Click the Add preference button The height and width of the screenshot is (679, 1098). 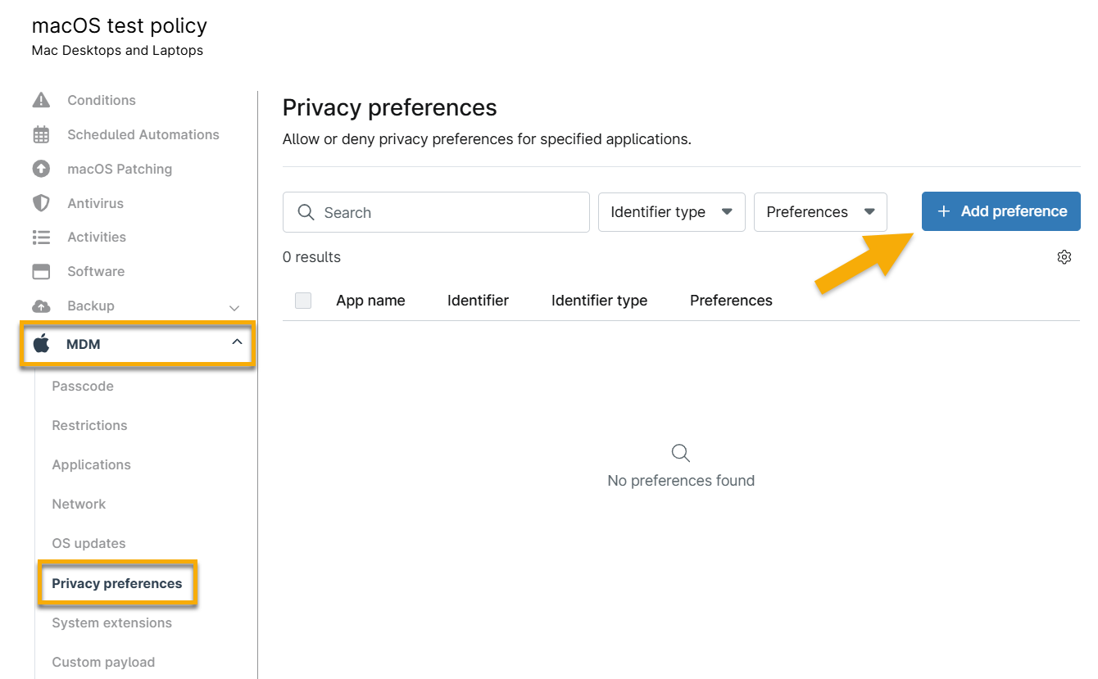[x=1000, y=211]
